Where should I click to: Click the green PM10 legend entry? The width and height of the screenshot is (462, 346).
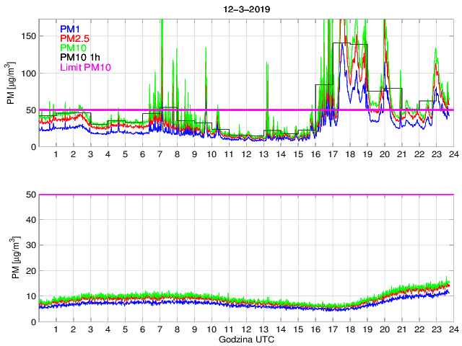tap(73, 48)
